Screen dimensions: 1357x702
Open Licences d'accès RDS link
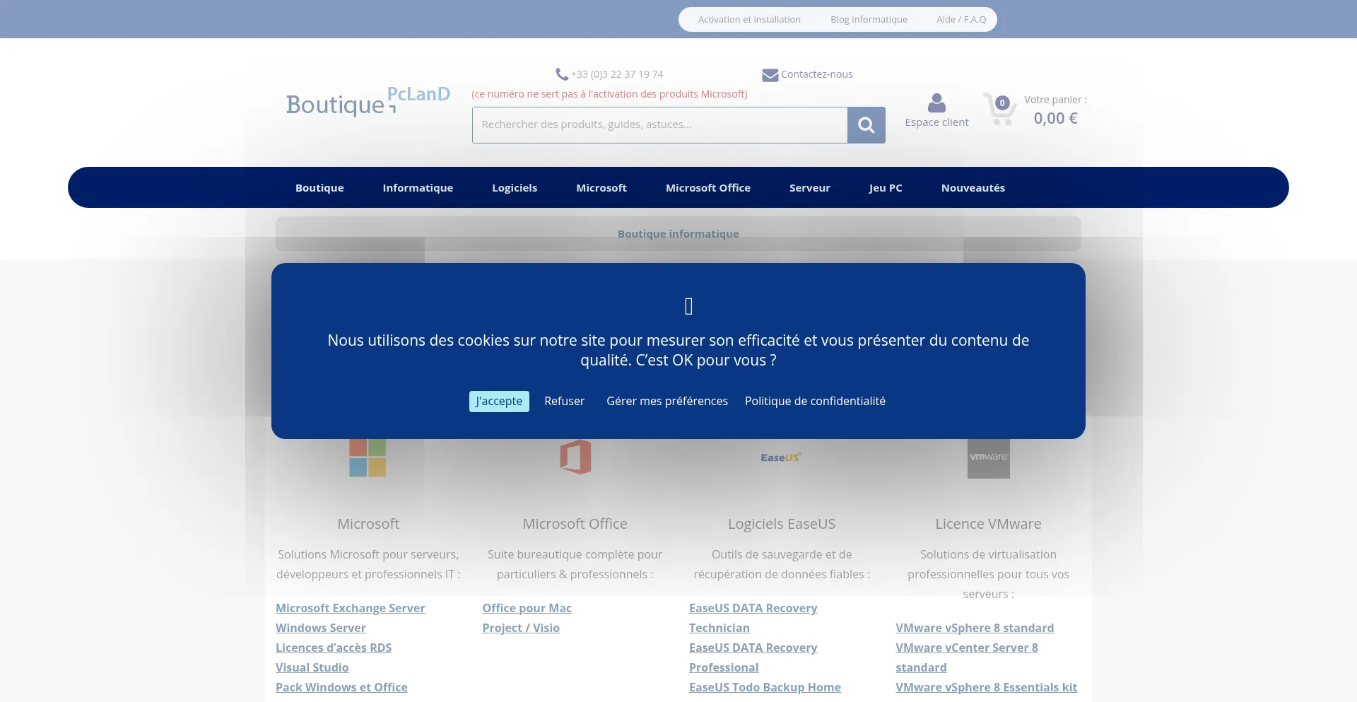point(334,648)
